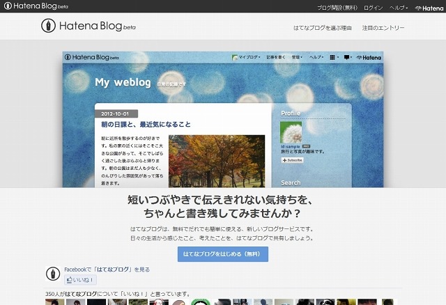Open the ログイン link
The image size is (446, 305).
tap(374, 8)
